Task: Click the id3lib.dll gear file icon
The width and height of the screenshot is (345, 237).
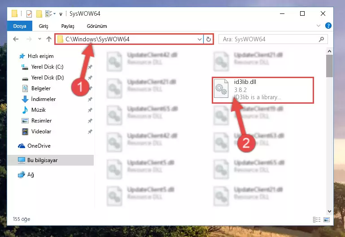Action: [x=221, y=88]
